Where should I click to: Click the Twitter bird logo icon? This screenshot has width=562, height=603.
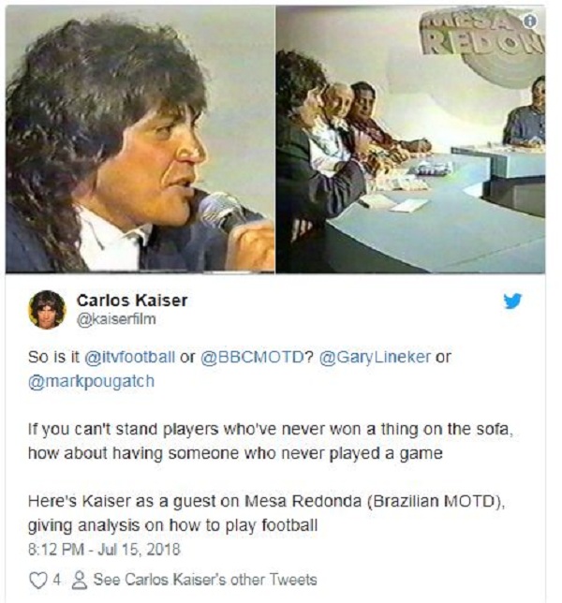tap(512, 301)
